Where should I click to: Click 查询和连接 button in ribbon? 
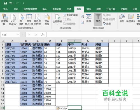point(70,15)
